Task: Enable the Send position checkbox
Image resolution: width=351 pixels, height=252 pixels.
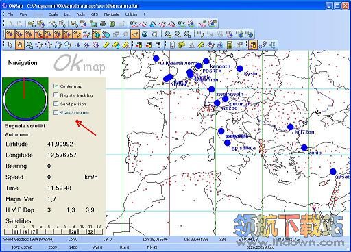Action: 56,103
